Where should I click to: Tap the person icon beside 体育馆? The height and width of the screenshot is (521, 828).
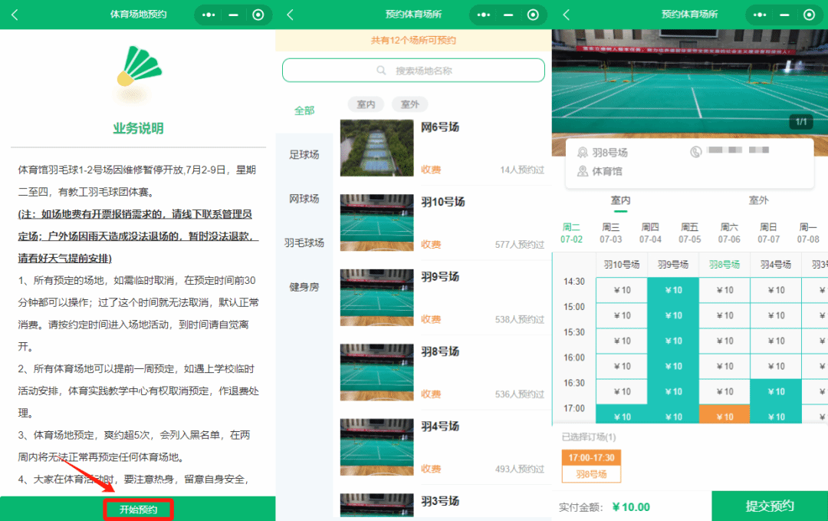583,171
